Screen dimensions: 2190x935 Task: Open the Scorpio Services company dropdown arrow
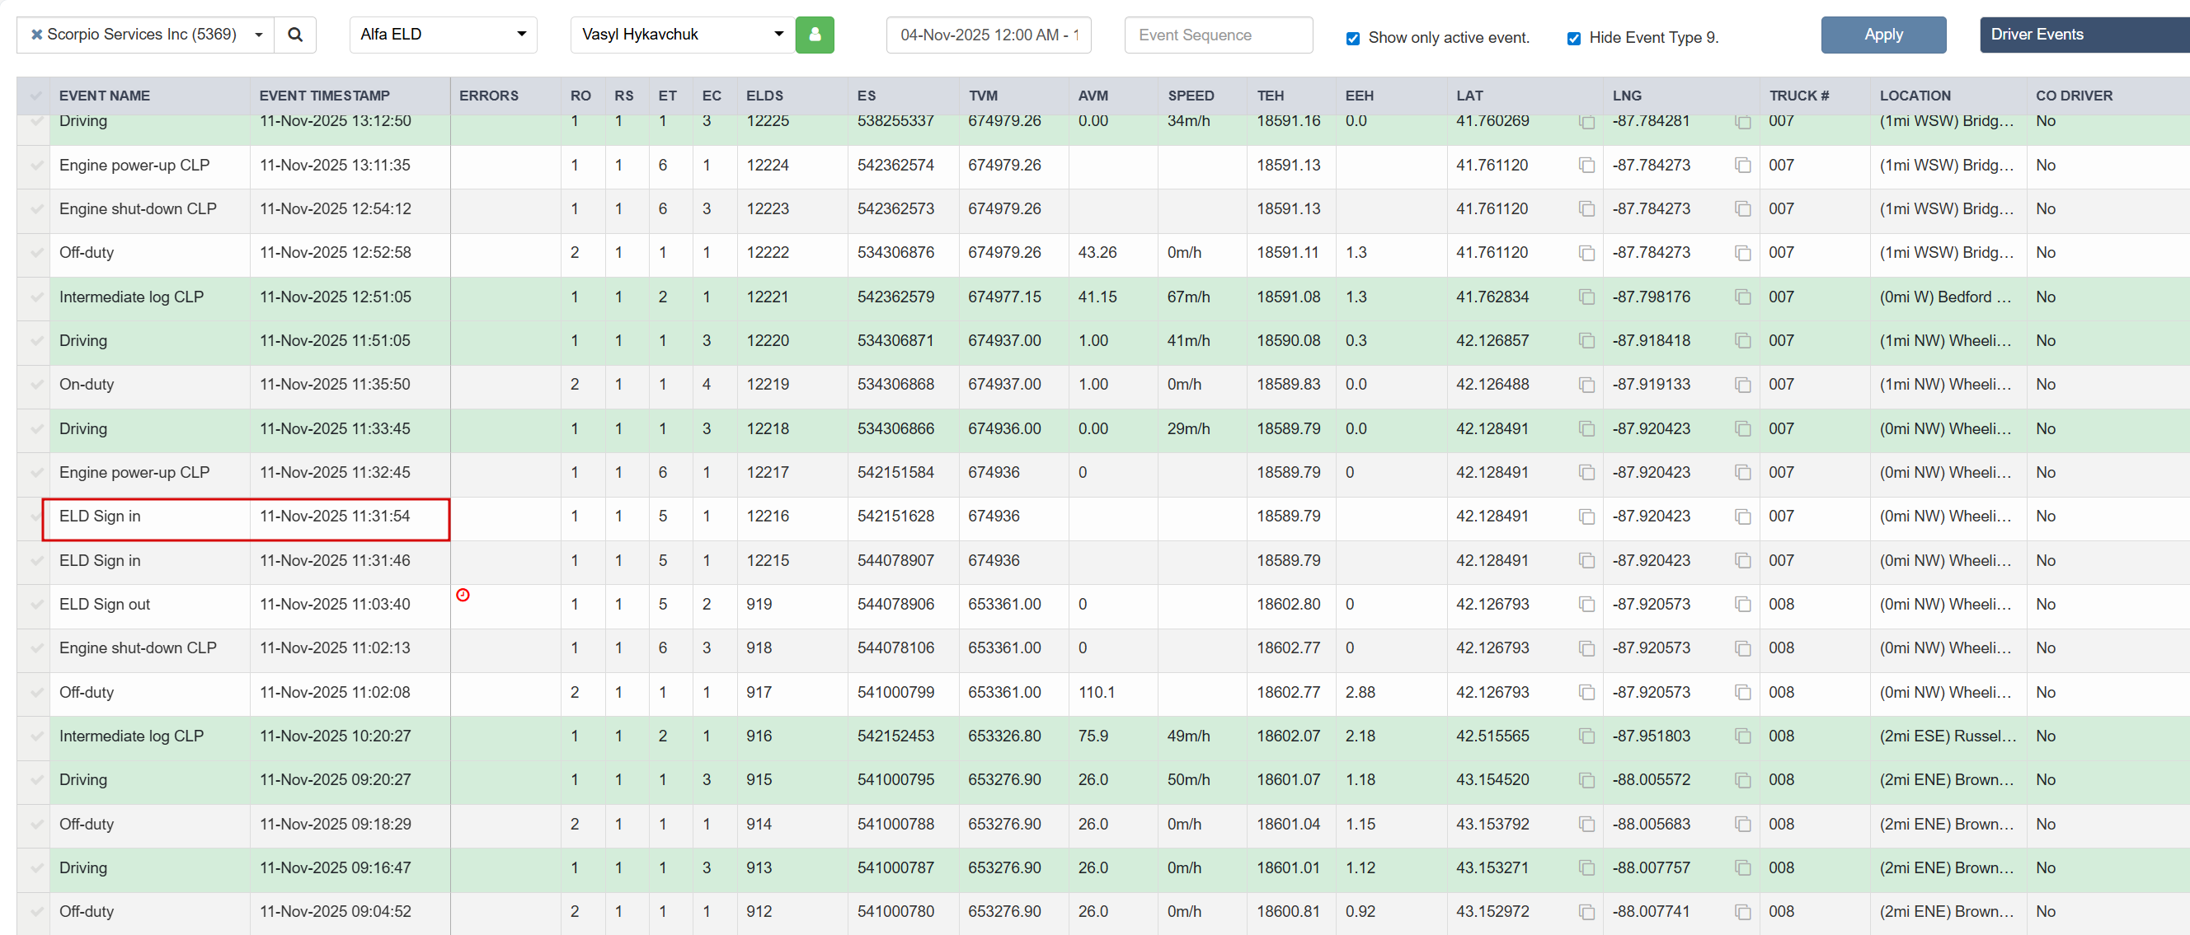coord(258,35)
